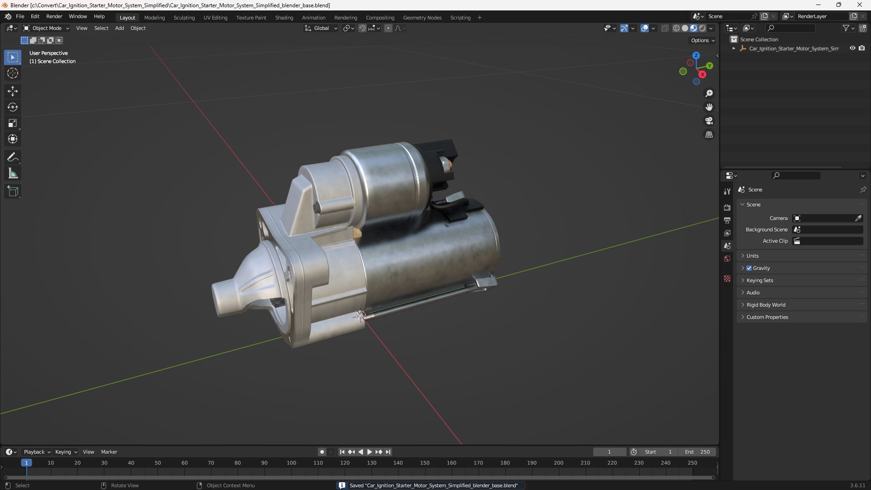
Task: Select the Transform tool
Action: click(13, 139)
